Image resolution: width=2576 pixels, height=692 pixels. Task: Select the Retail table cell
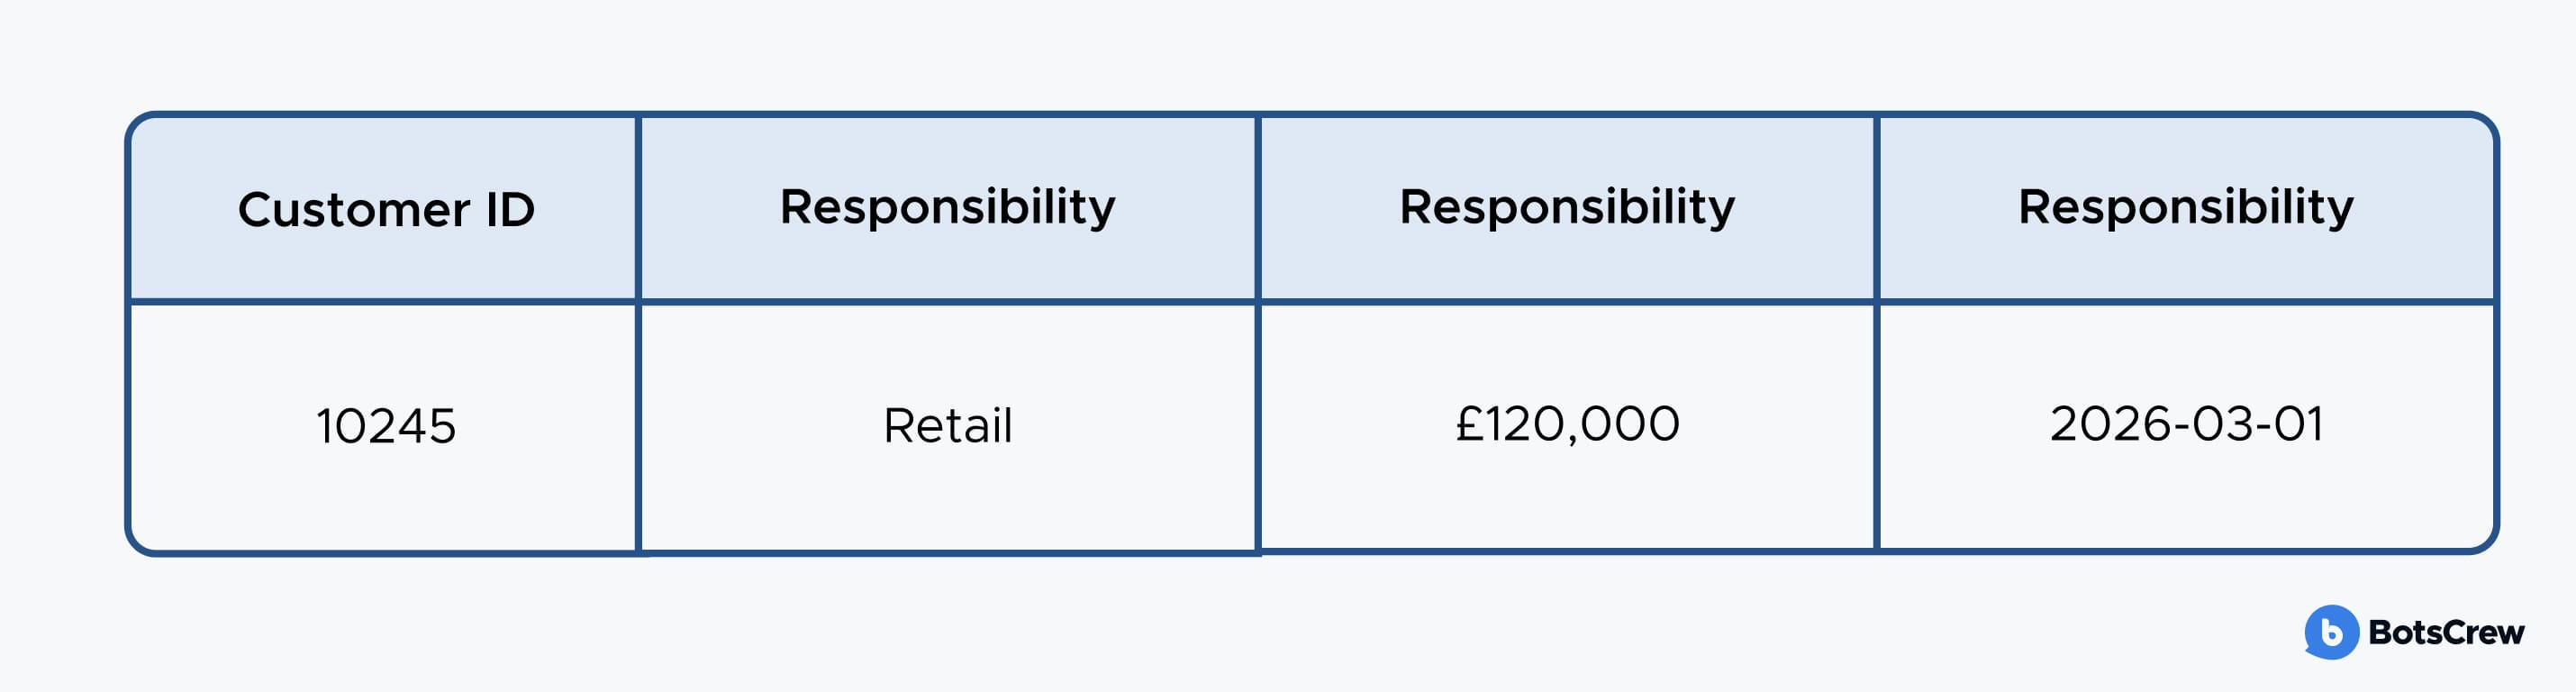(947, 426)
